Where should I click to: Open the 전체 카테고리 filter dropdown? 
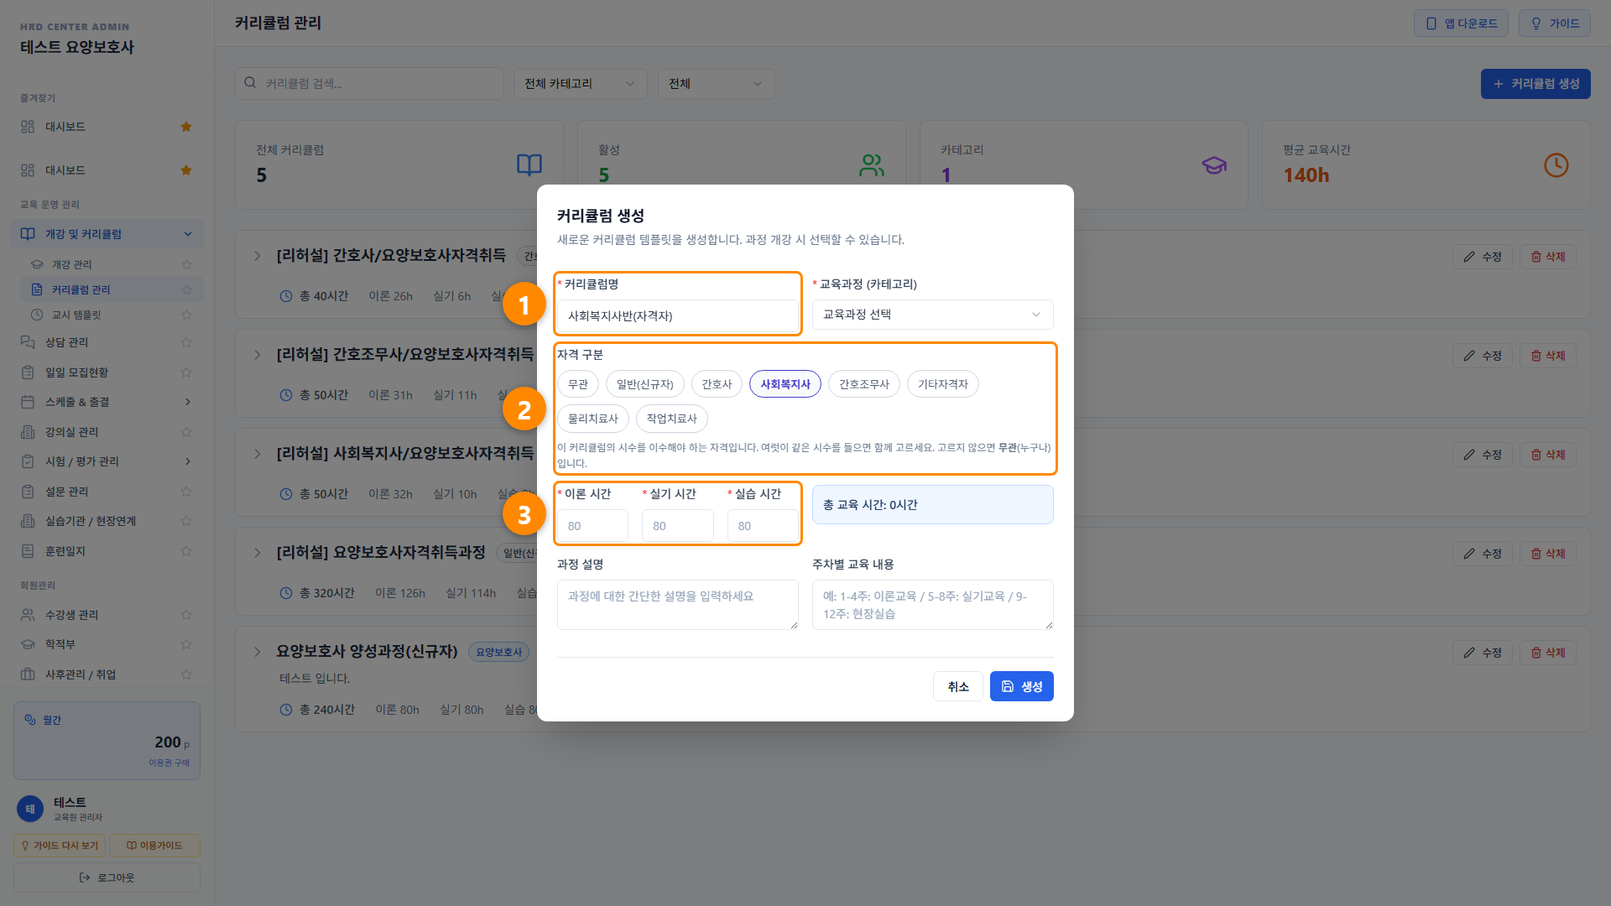581,84
